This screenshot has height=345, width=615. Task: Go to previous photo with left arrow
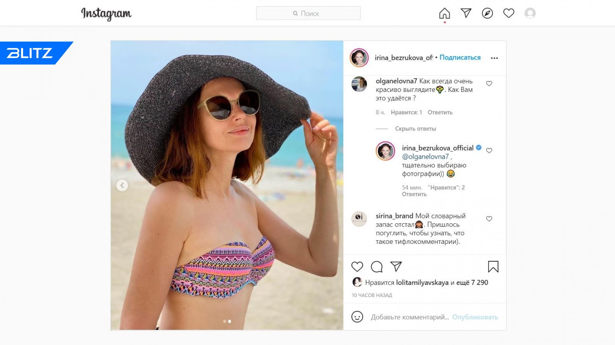(122, 185)
